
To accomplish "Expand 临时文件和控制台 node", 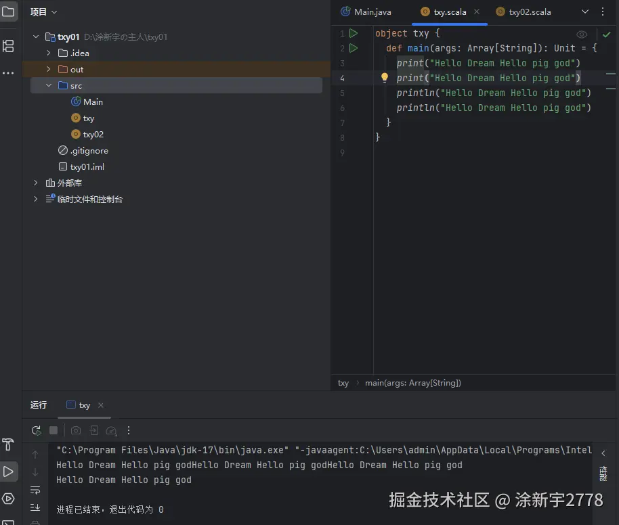I will 36,199.
